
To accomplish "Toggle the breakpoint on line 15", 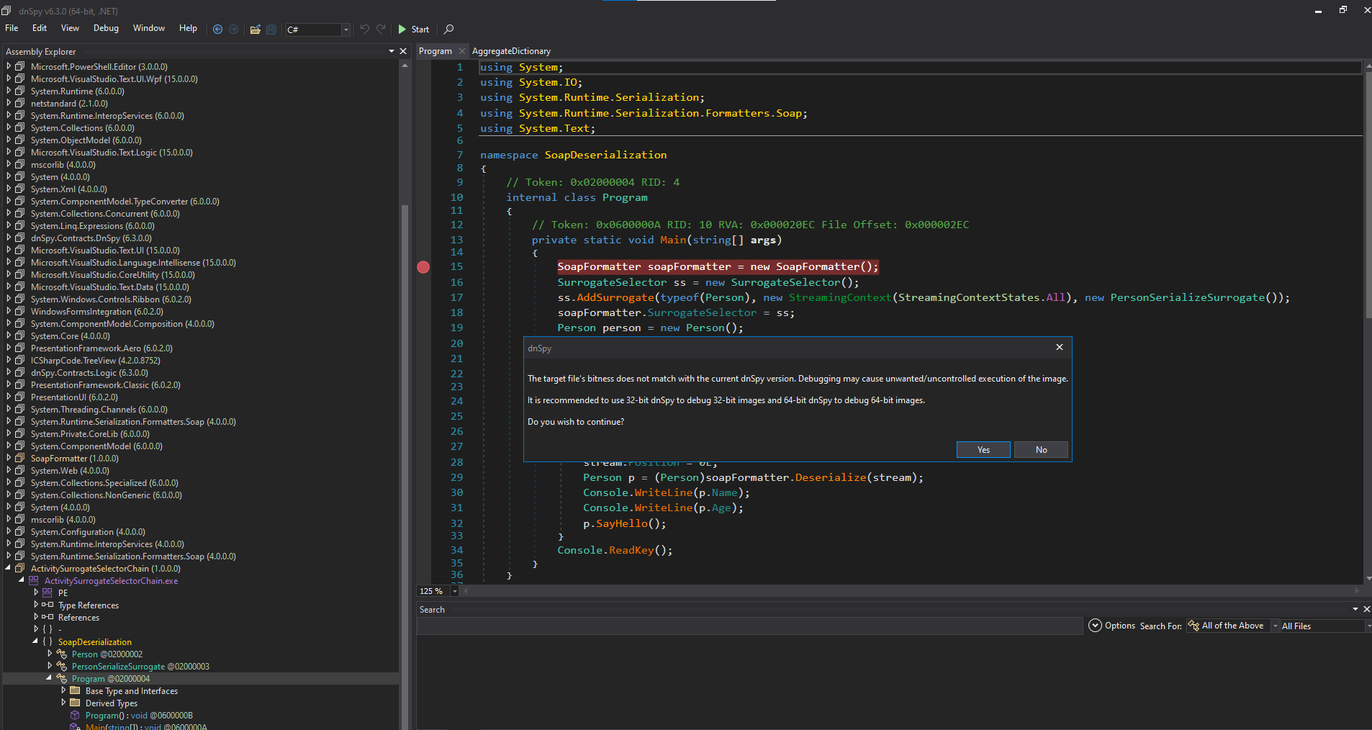I will [423, 267].
